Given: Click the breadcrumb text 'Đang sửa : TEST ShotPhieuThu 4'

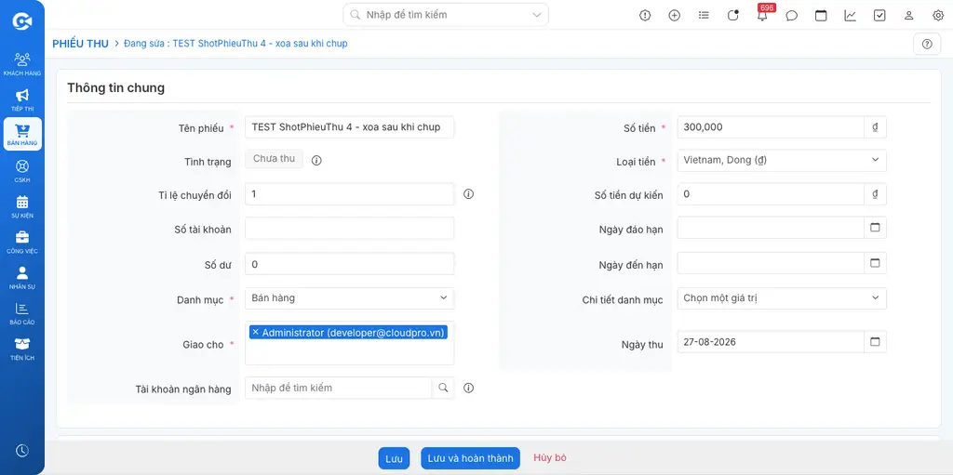Looking at the screenshot, I should (x=235, y=44).
